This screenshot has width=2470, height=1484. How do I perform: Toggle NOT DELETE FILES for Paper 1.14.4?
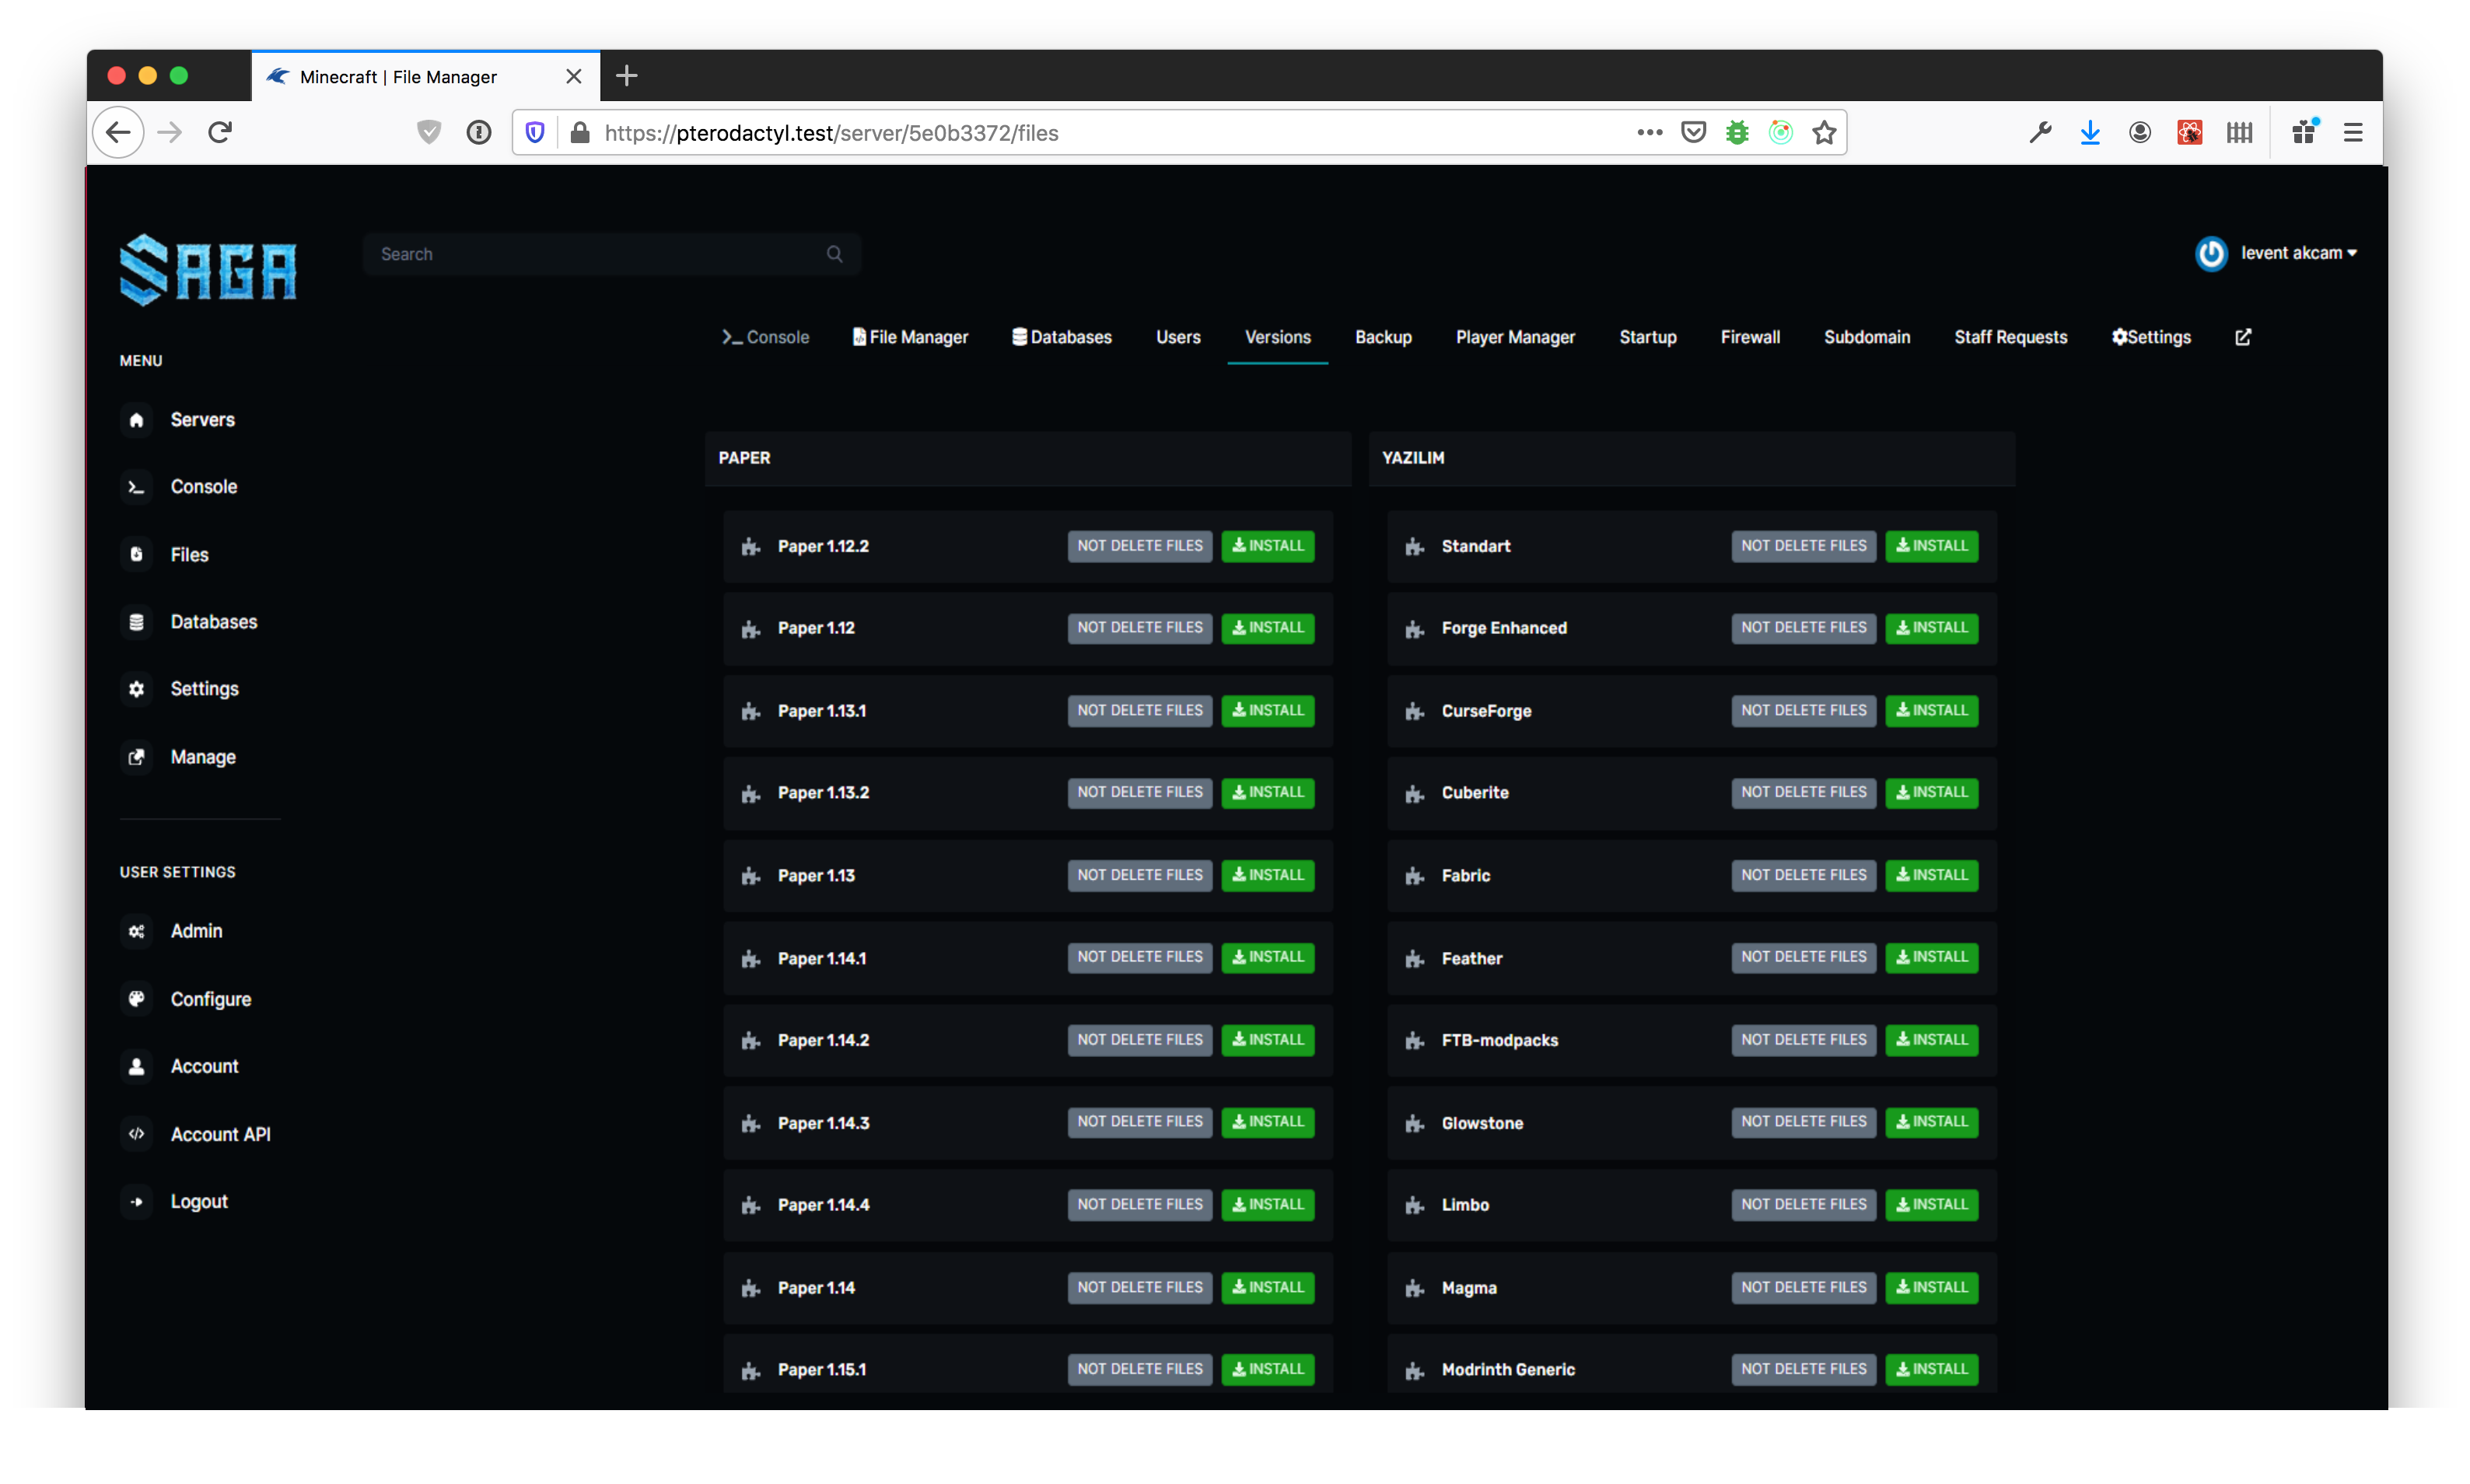(1139, 1204)
